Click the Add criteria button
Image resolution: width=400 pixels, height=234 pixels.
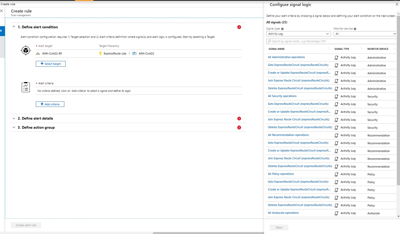(x=50, y=104)
